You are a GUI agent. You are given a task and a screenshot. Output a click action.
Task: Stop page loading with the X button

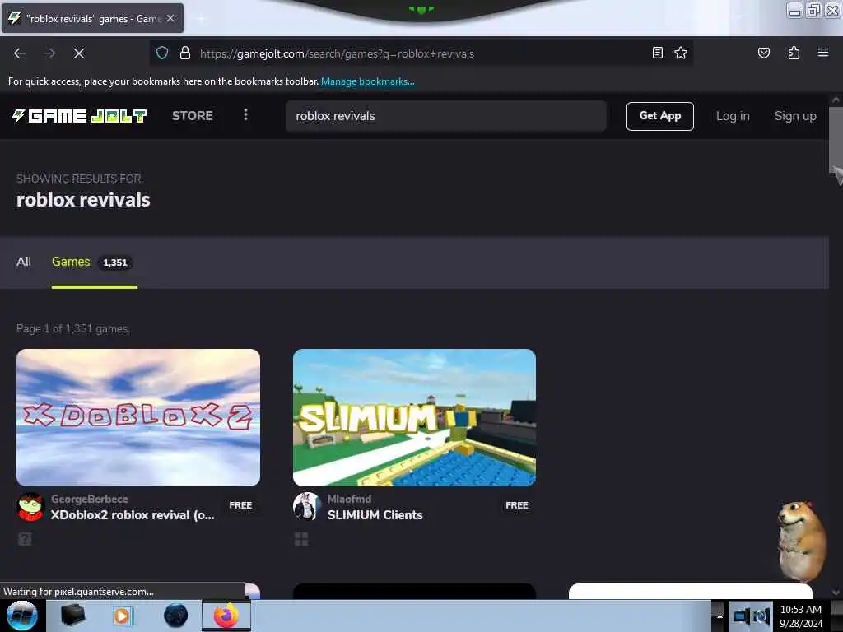pyautogui.click(x=79, y=53)
